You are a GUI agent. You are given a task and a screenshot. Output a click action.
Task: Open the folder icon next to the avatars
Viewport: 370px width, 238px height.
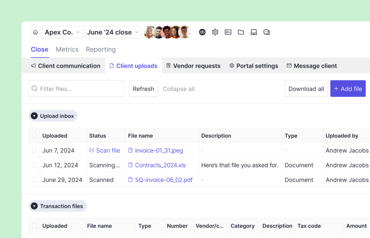(x=241, y=32)
